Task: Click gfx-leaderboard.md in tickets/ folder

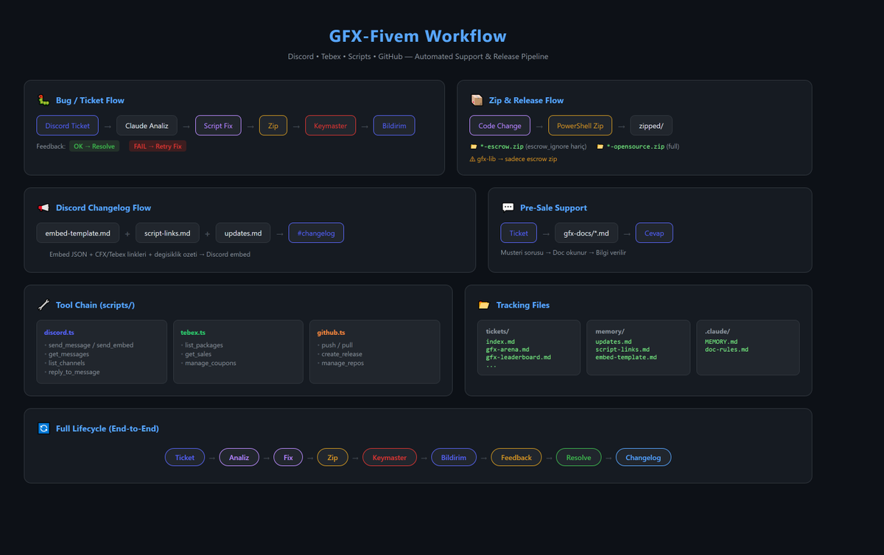Action: tap(519, 357)
